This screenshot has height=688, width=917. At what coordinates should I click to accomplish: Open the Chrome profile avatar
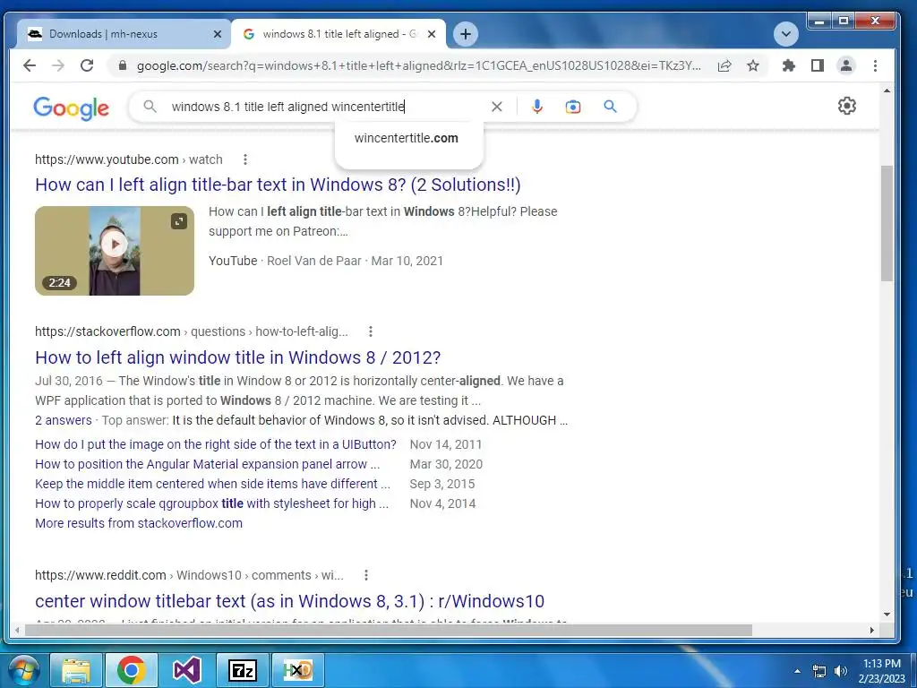846,65
